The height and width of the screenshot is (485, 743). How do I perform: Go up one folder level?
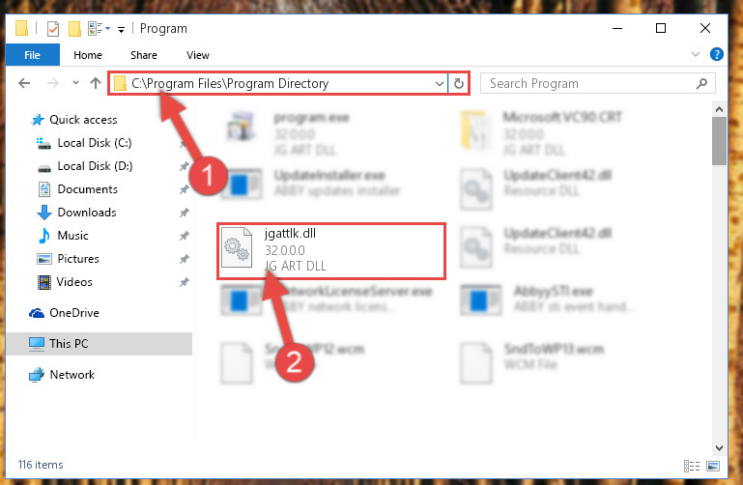coord(96,83)
